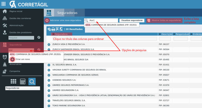Click Mostrar todas as seguradoras button
The height and width of the screenshot is (108, 202).
coord(164,20)
